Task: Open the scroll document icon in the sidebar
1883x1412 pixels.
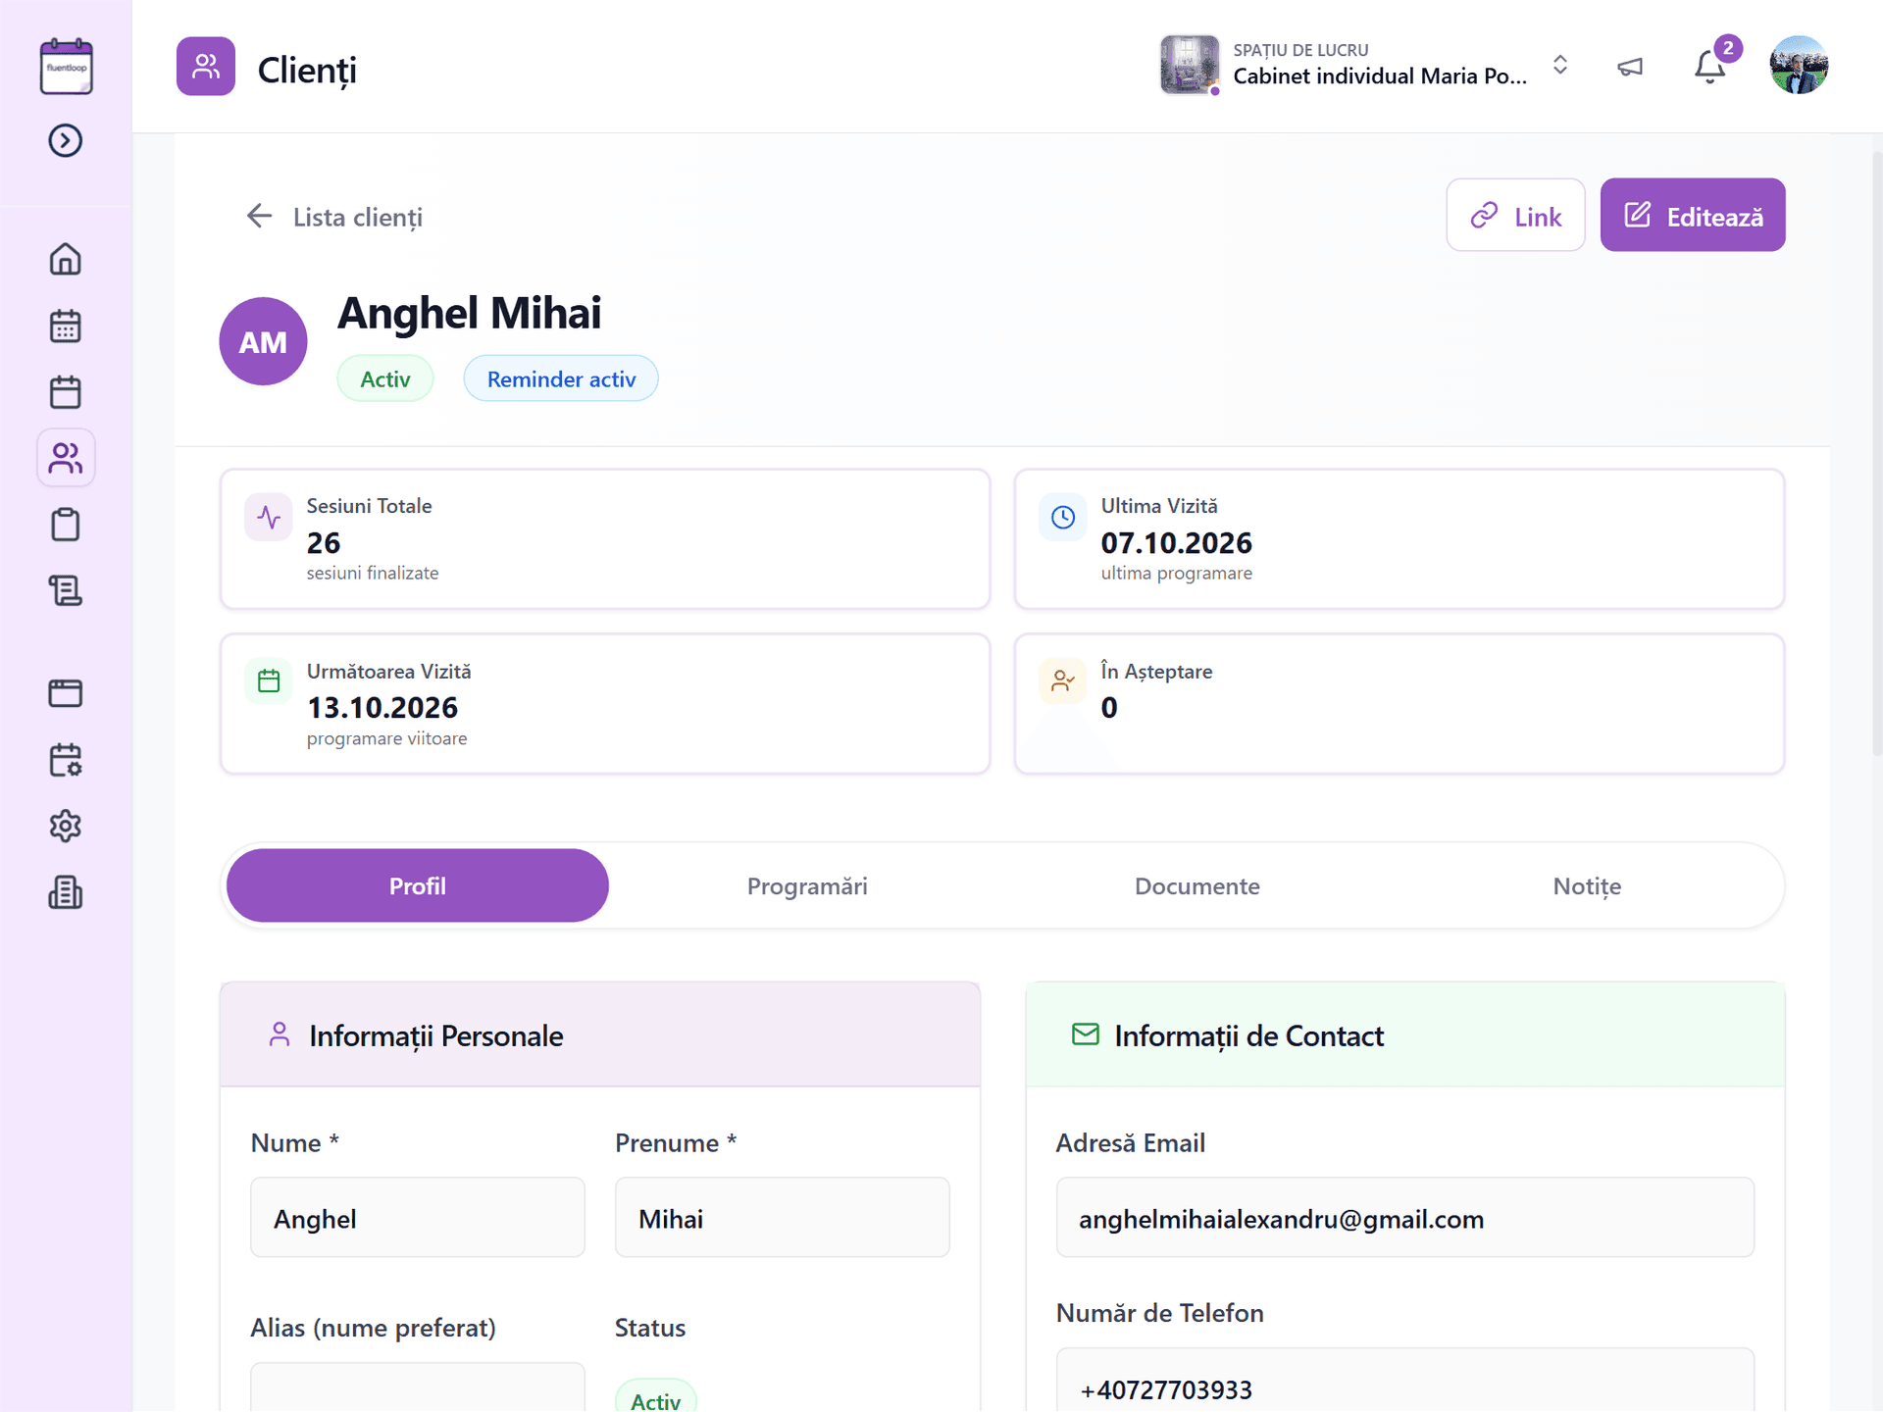Action: pos(66,590)
